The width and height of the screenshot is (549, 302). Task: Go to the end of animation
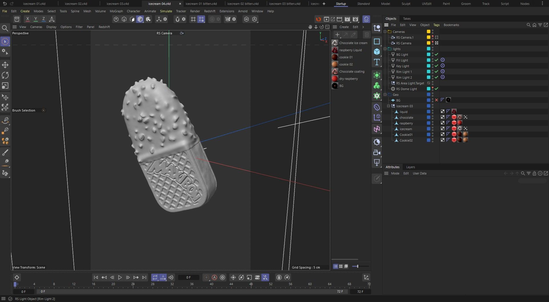point(144,277)
